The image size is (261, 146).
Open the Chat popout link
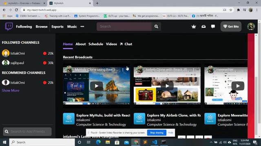click(126, 44)
